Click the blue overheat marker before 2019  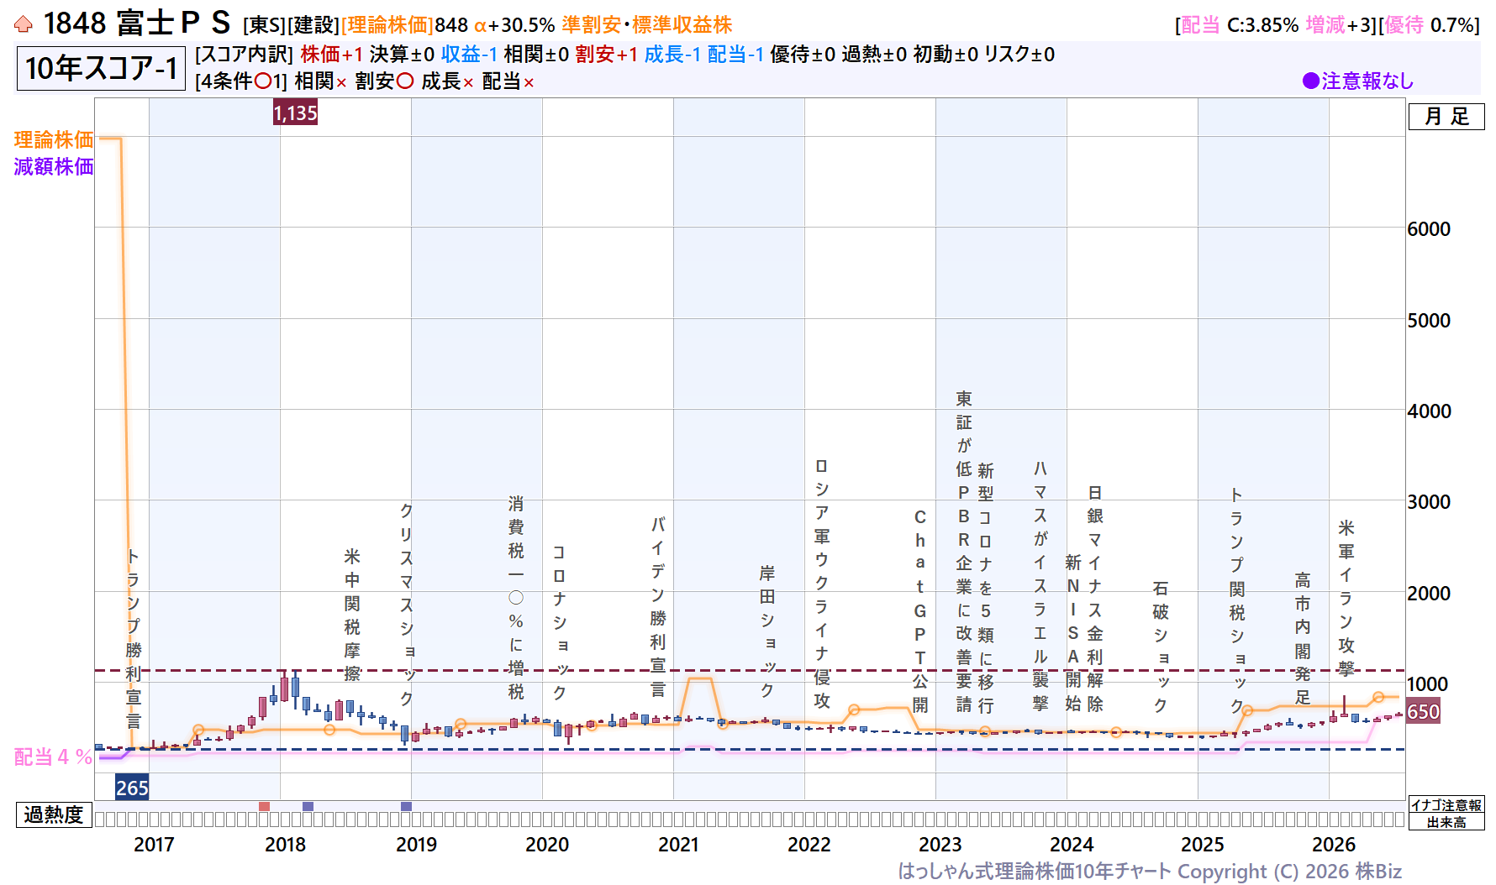406,806
